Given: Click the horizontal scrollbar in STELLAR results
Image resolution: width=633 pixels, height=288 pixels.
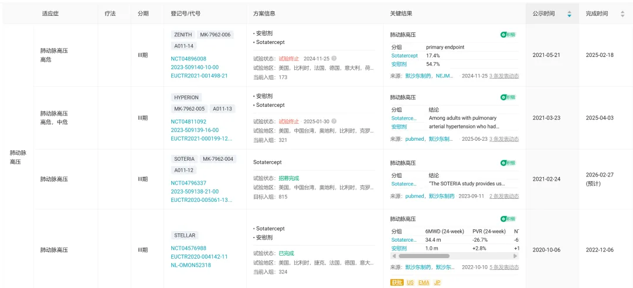Looking at the screenshot, I should click(x=424, y=256).
